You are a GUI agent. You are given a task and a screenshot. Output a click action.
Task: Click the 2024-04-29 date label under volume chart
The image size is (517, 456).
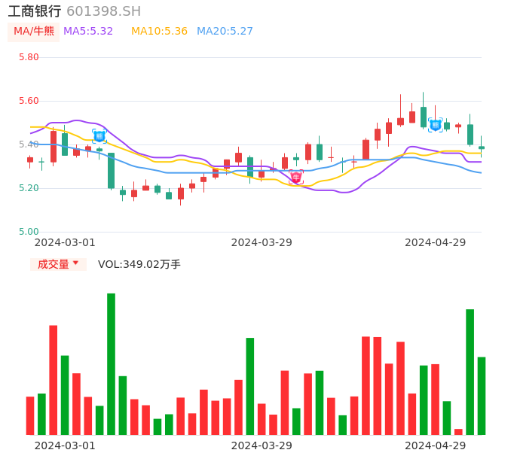click(435, 445)
